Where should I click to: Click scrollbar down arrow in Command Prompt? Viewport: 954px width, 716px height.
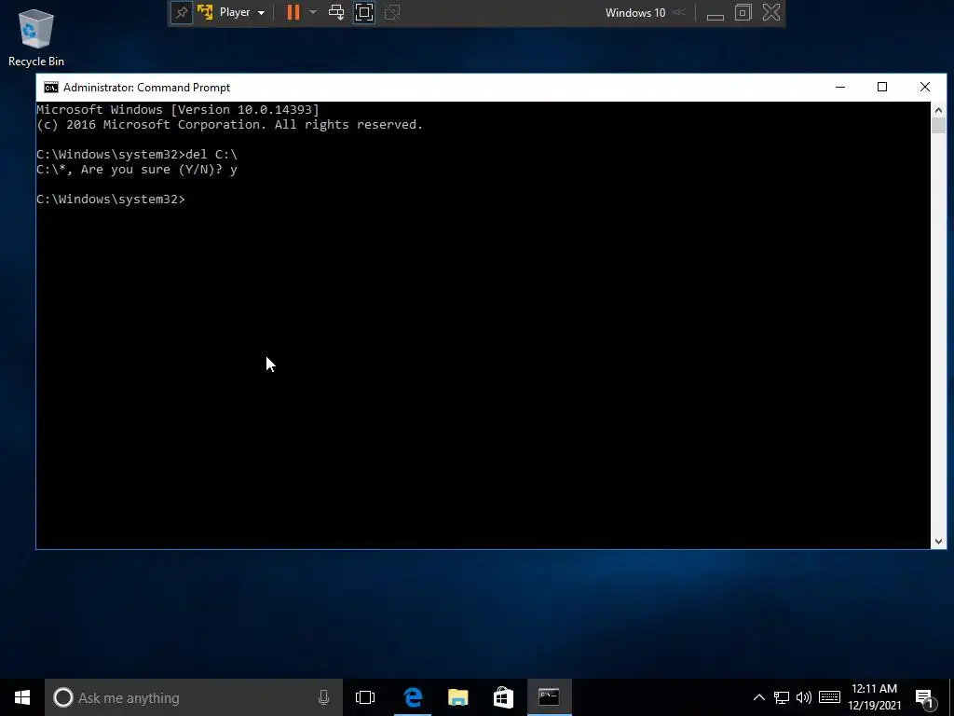pyautogui.click(x=938, y=542)
